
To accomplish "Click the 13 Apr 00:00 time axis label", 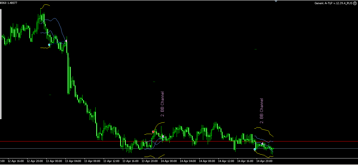I will point(54,161).
